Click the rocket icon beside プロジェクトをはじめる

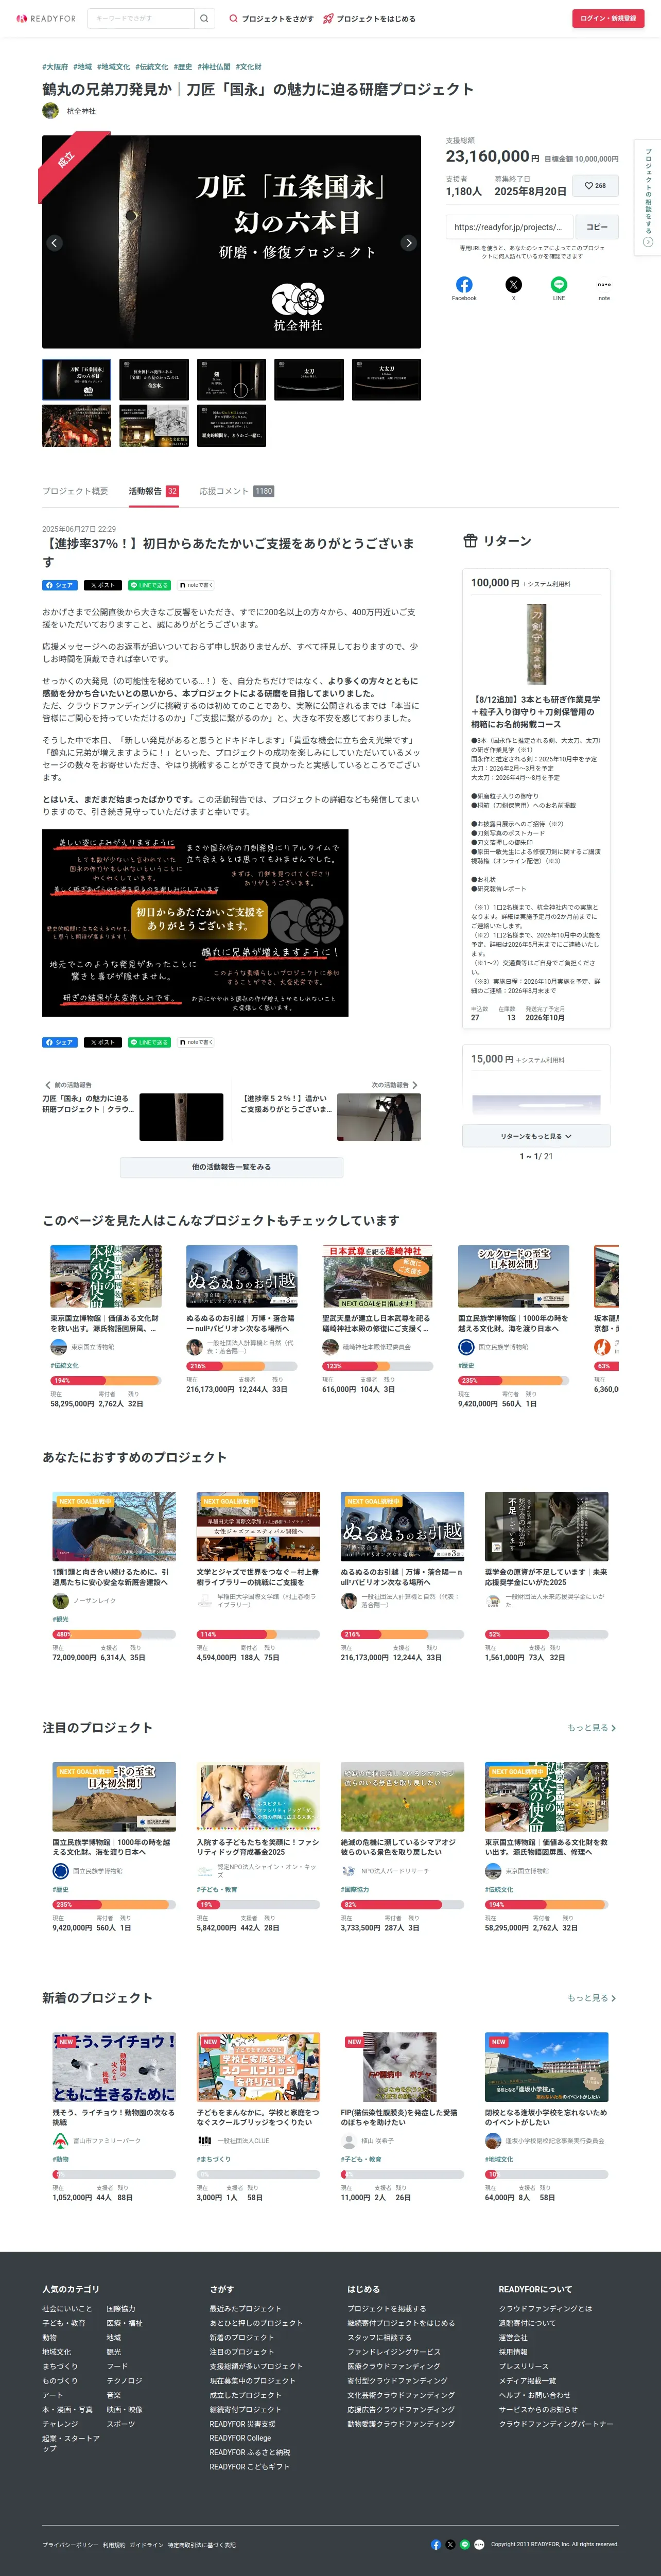[x=328, y=18]
